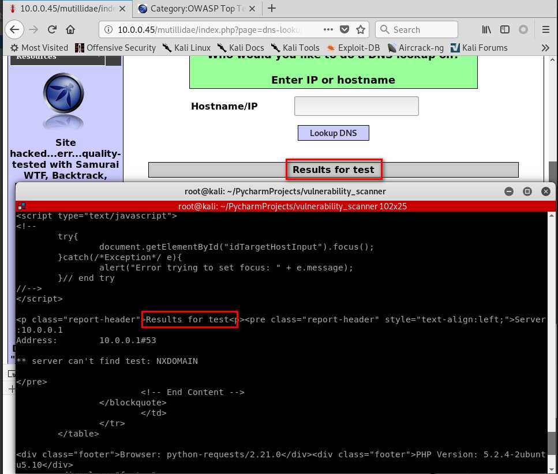Viewport: 558px width, 474px height.
Task: Open the site information icon in address bar
Action: [x=108, y=30]
